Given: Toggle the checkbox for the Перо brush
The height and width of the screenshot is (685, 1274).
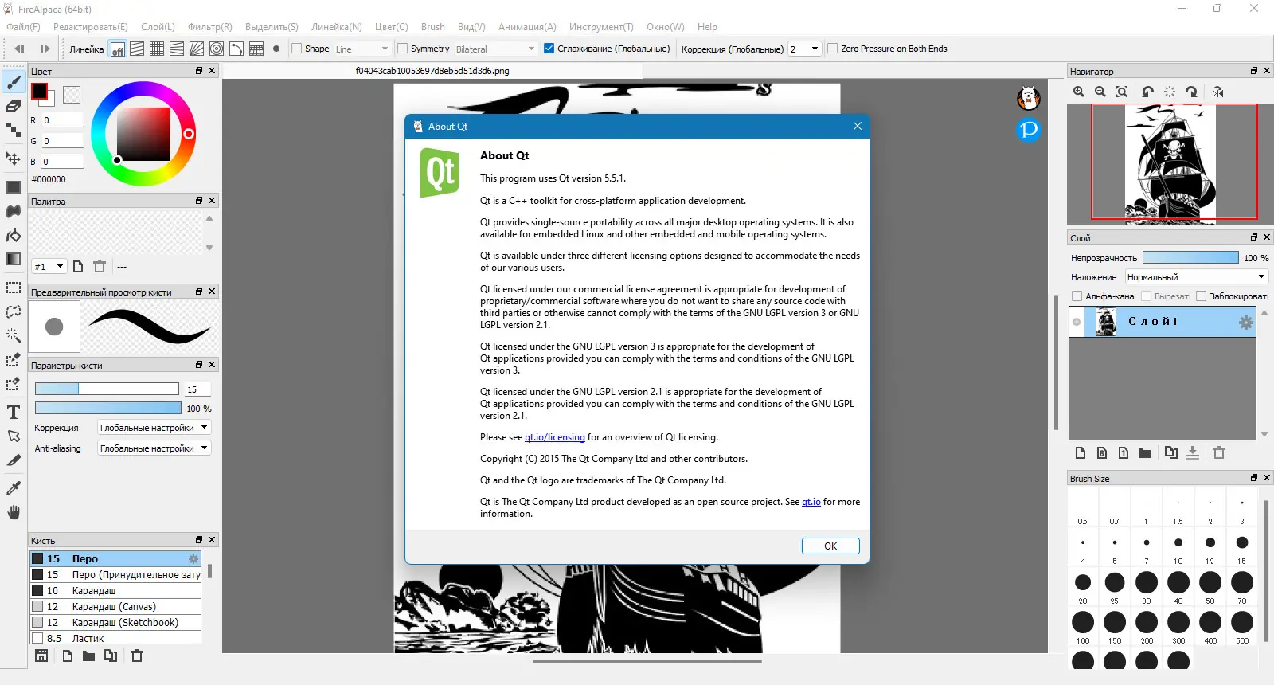Looking at the screenshot, I should click(37, 558).
